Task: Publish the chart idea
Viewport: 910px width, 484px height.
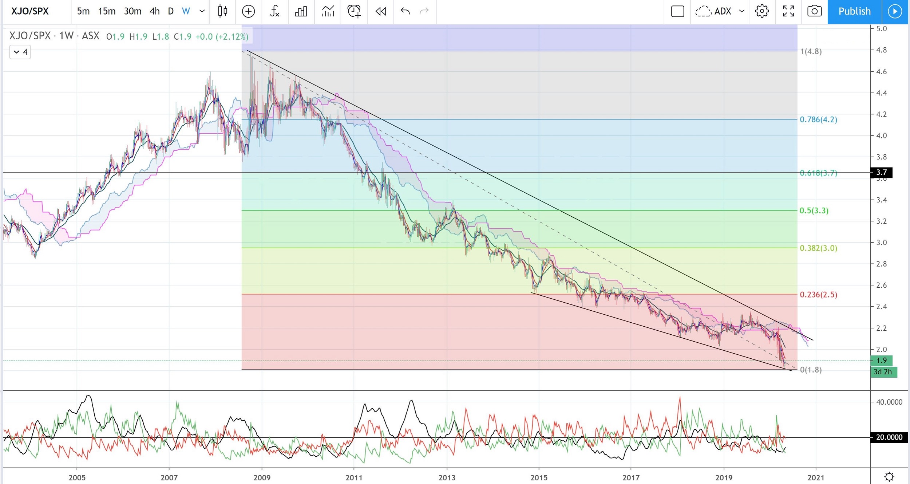Action: (855, 12)
